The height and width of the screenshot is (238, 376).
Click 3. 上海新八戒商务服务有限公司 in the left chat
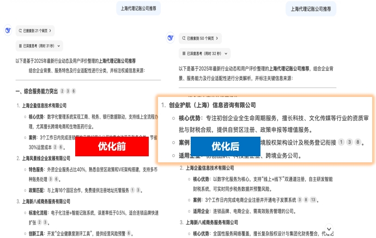[44, 202]
